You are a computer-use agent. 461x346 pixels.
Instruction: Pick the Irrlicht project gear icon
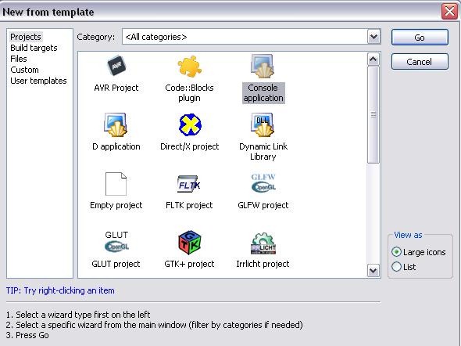click(263, 243)
